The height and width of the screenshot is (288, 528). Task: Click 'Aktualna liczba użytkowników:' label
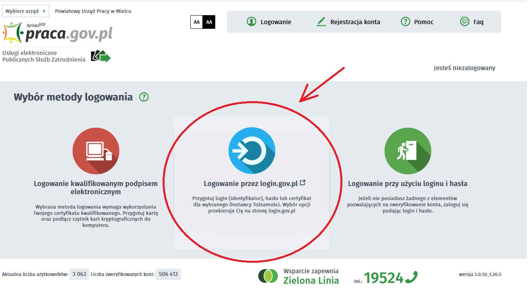click(35, 274)
